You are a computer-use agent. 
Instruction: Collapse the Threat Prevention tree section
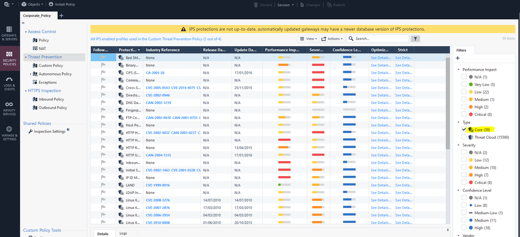(25, 57)
